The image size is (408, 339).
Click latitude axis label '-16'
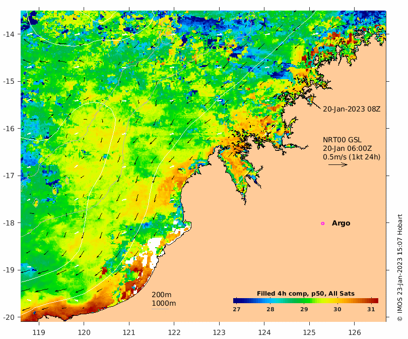point(9,129)
